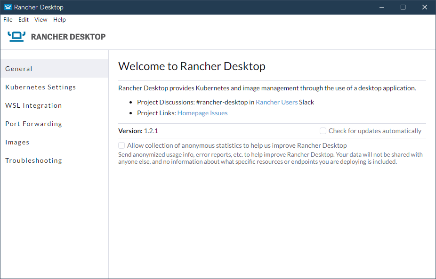Click the Rancher Desktop logo icon in header
Image resolution: width=436 pixels, height=279 pixels.
pyautogui.click(x=16, y=37)
